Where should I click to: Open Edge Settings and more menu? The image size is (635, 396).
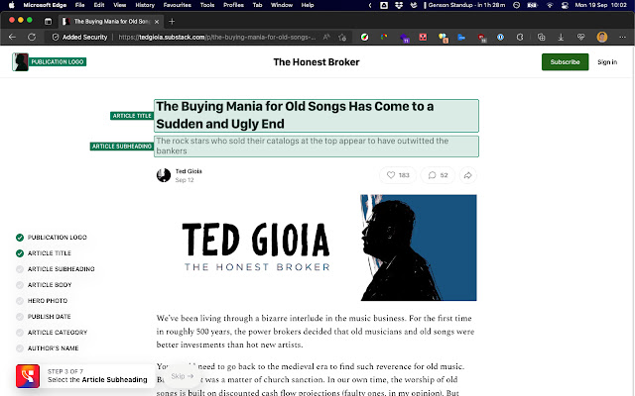click(622, 38)
